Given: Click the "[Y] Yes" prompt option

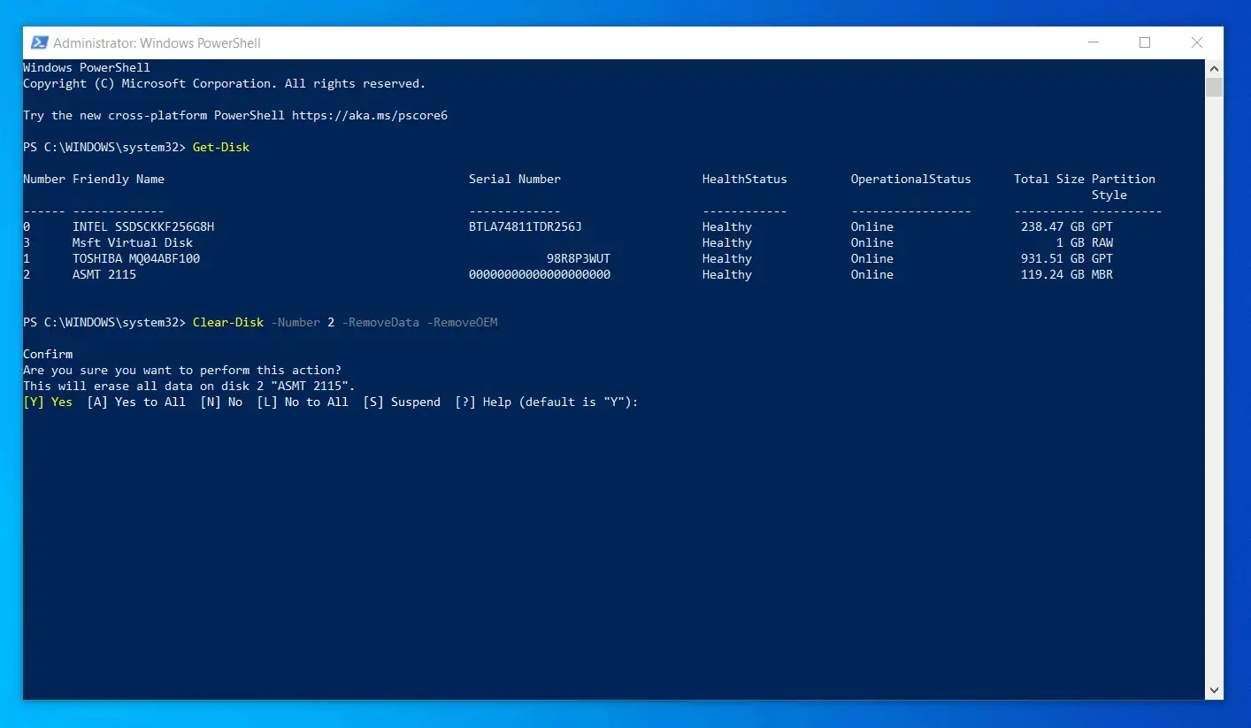Looking at the screenshot, I should [48, 402].
